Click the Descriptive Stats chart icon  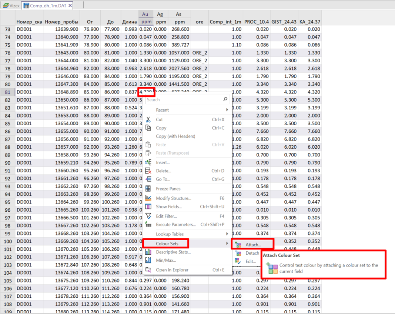(x=148, y=252)
